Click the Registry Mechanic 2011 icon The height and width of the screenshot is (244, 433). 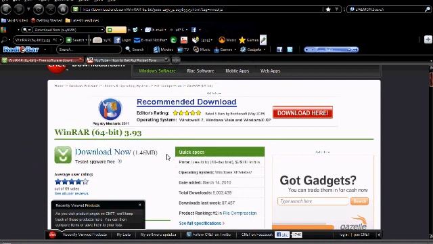(x=110, y=109)
